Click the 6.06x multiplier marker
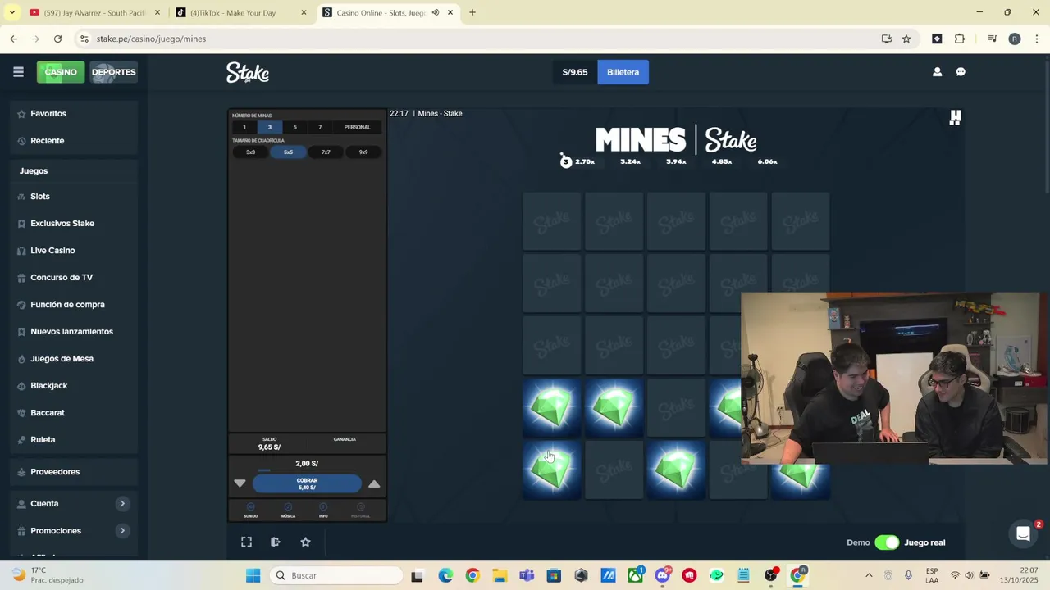Viewport: 1050px width, 590px height. [767, 161]
